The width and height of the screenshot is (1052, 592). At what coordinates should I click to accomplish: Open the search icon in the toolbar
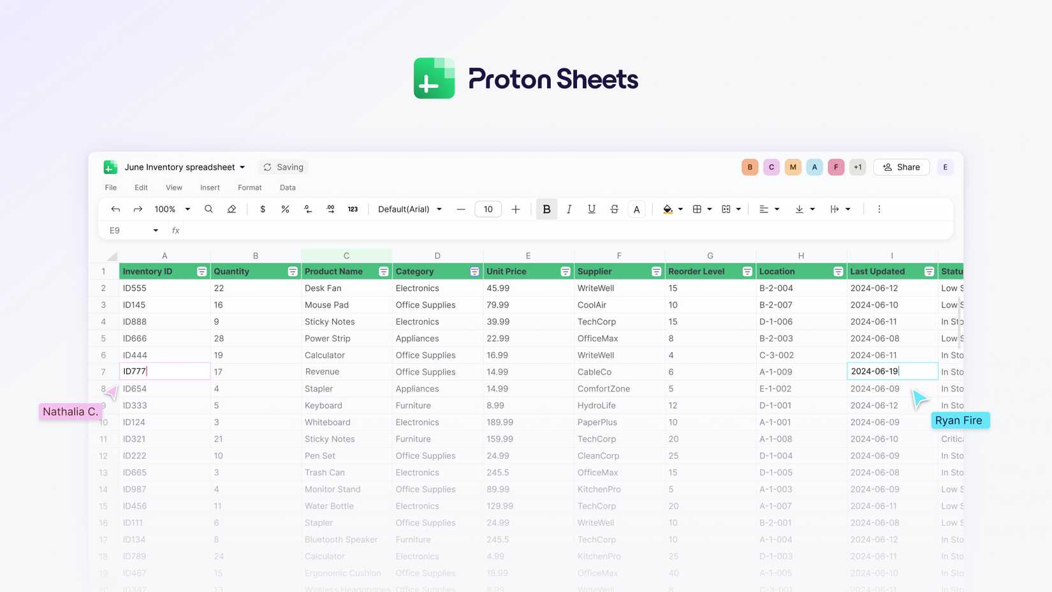(208, 209)
